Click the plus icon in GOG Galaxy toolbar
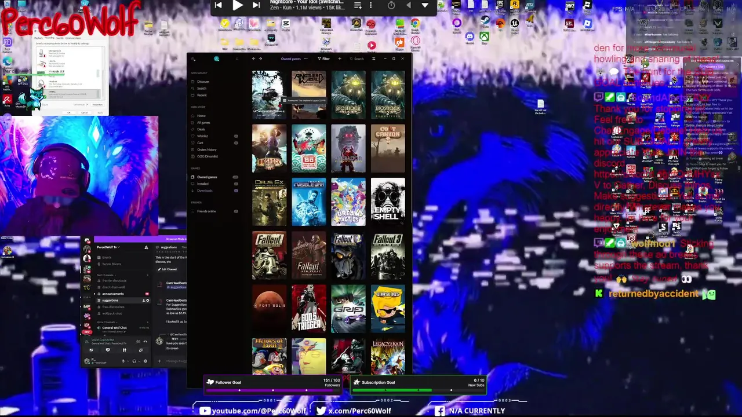742x417 pixels. (x=340, y=58)
